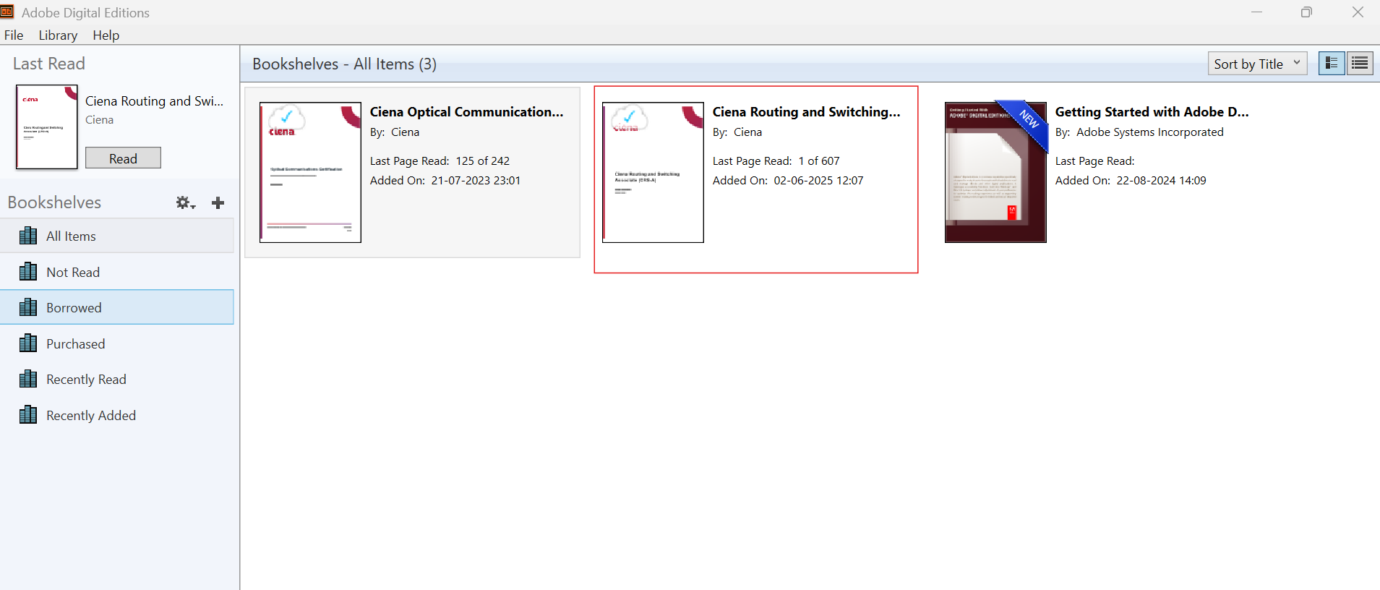The image size is (1380, 590).
Task: Select the Borrowed bookshelf
Action: [117, 307]
